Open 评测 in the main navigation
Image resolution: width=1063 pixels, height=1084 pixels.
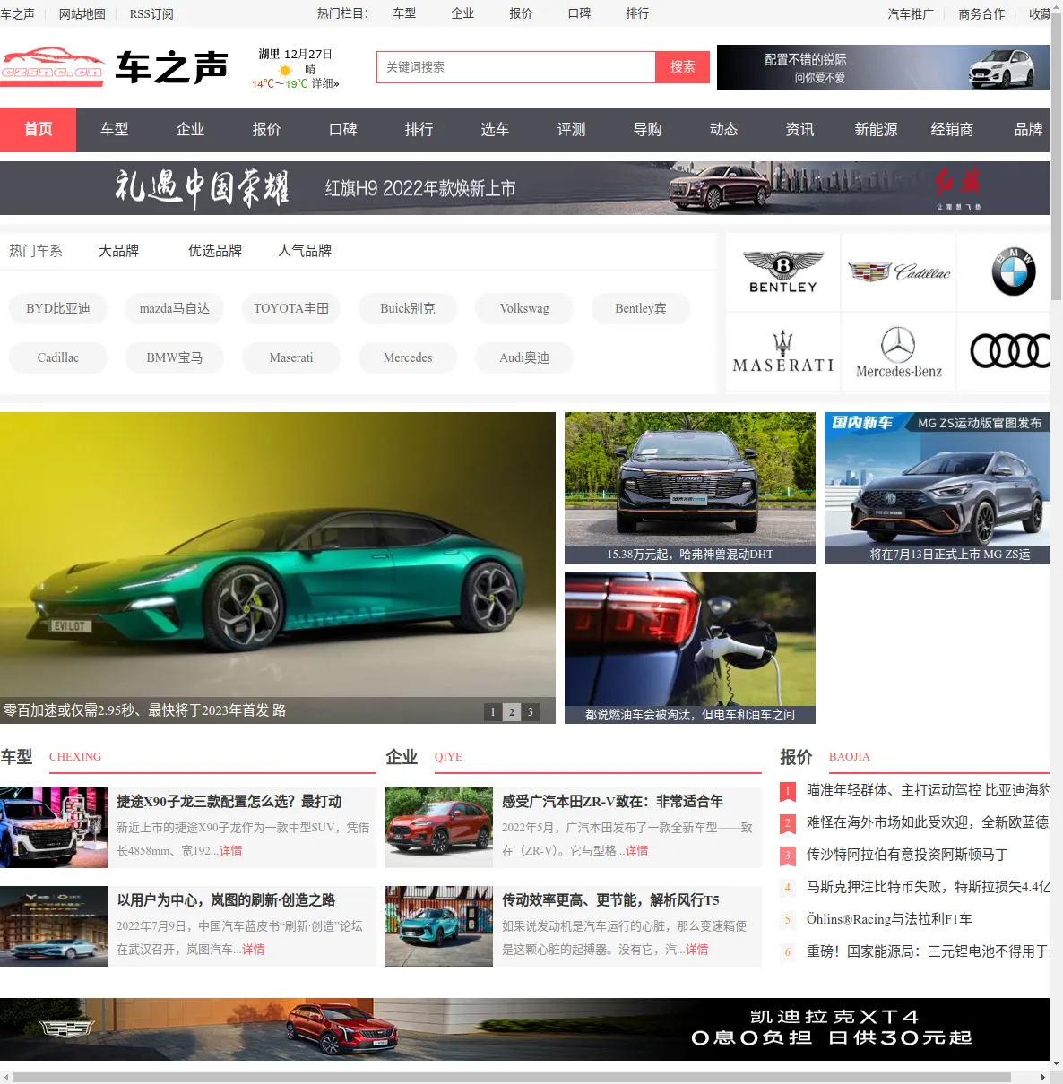pos(571,130)
